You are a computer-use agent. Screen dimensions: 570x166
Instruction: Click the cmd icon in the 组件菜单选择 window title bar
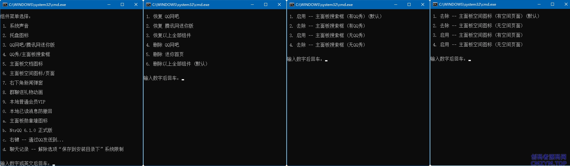5,5
